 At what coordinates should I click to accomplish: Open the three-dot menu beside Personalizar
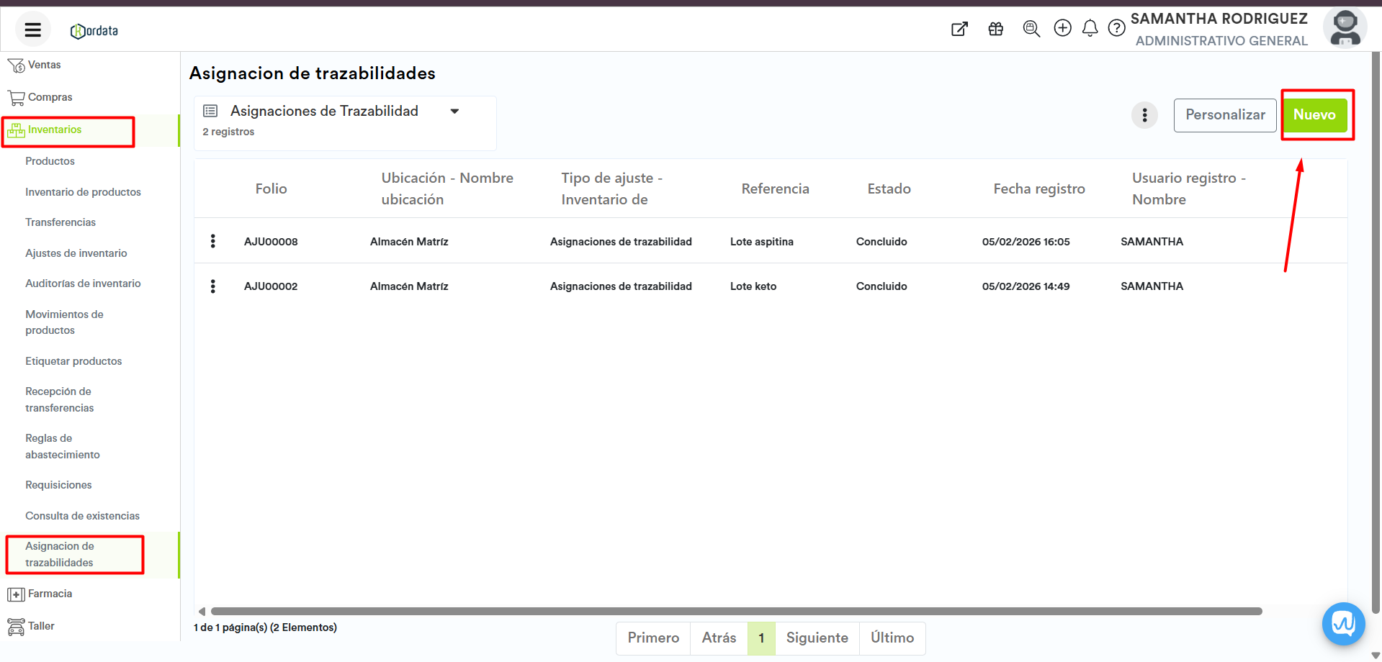1144,115
